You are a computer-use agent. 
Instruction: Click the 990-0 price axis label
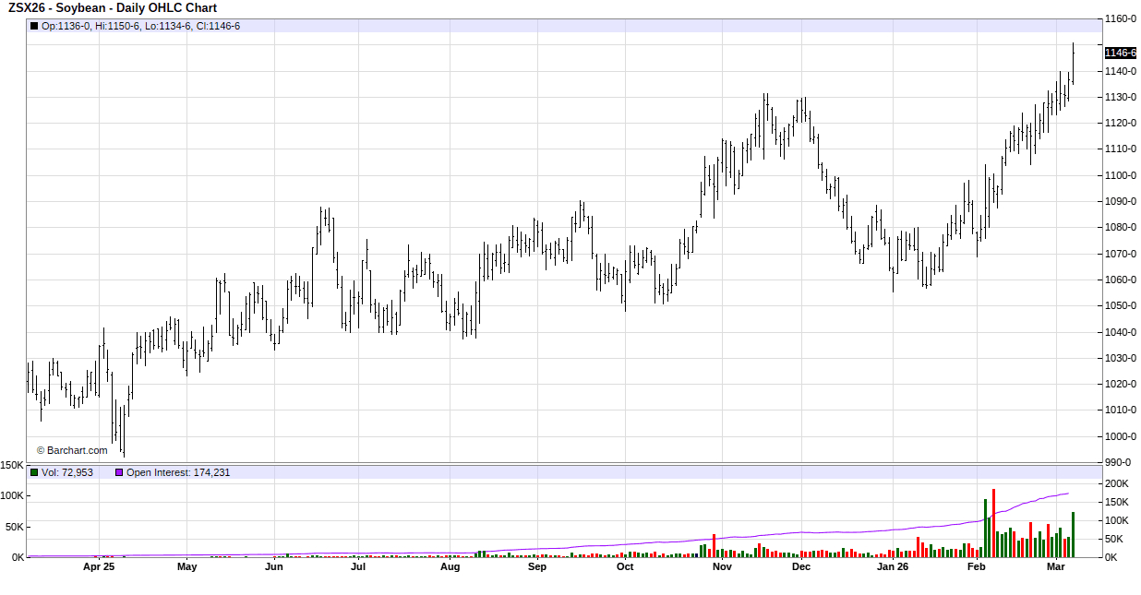point(1118,462)
